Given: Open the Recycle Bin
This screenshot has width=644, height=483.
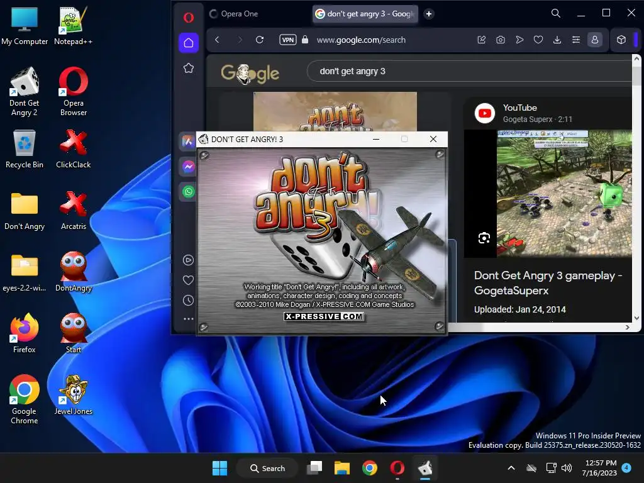Looking at the screenshot, I should (x=25, y=148).
